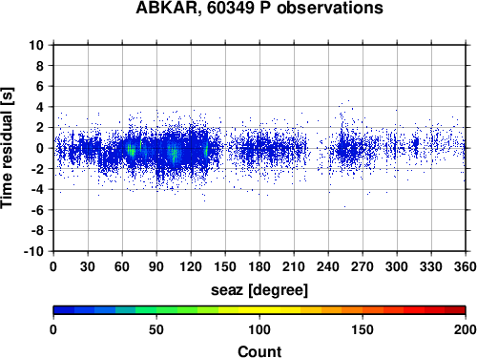Image resolution: width=477 pixels, height=358 pixels.
Task: Click the x-axis tick label 180
Action: [x=259, y=266]
